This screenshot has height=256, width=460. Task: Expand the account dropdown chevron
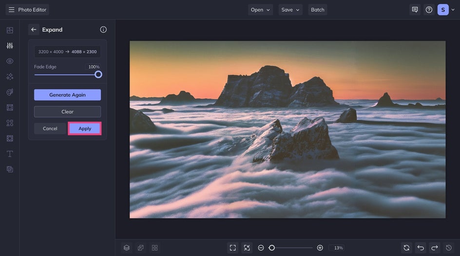pyautogui.click(x=453, y=10)
